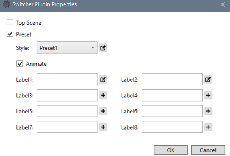The height and width of the screenshot is (156, 230).
Task: Uncheck the Preset checkbox
Action: [x=10, y=34]
